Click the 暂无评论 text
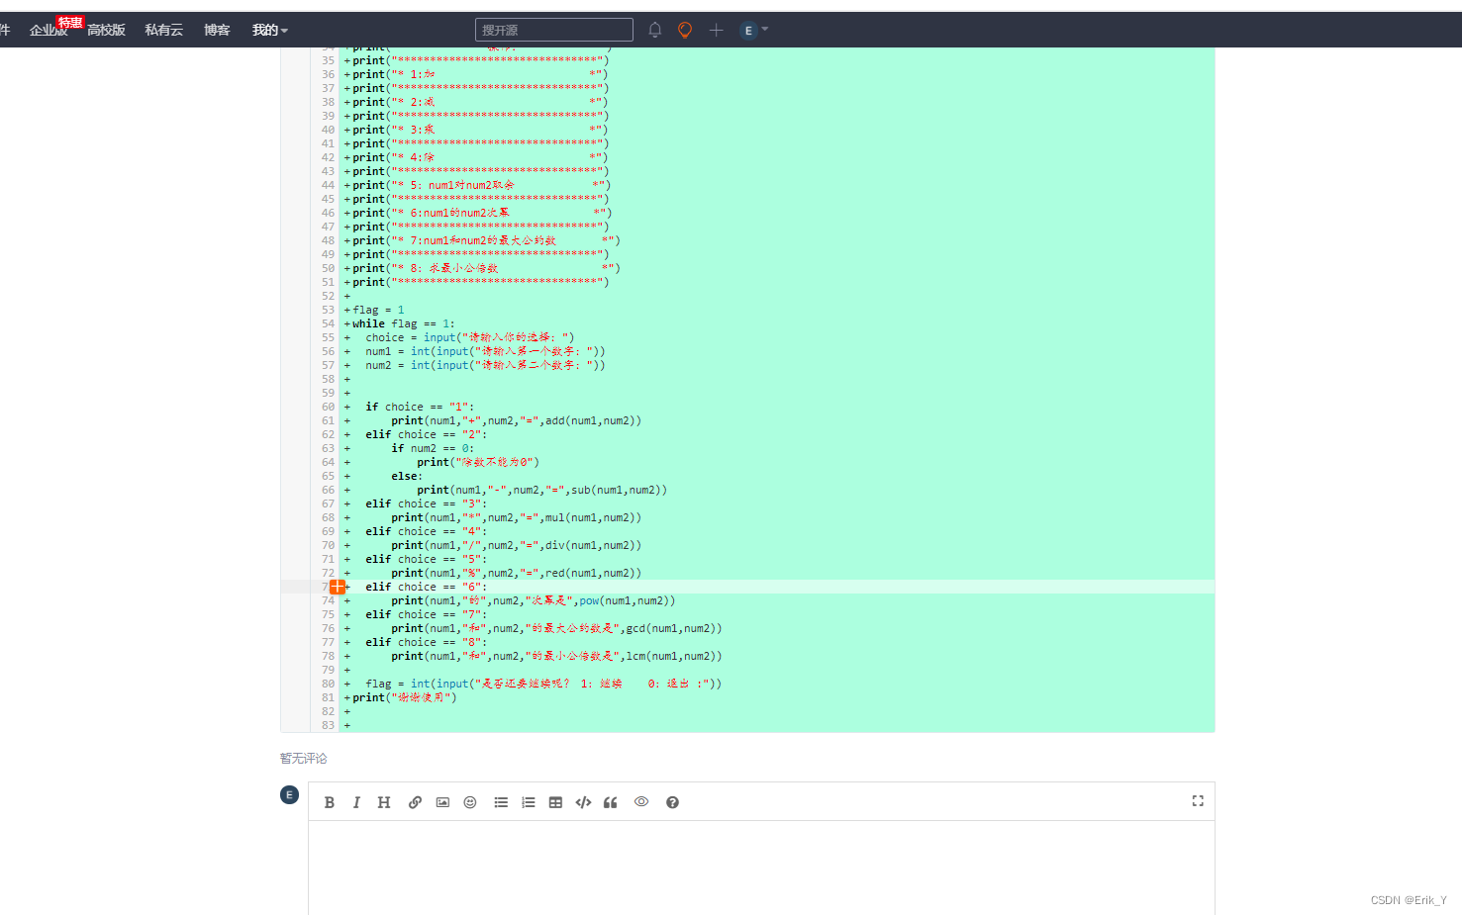Viewport: 1462px width, 915px height. (303, 758)
